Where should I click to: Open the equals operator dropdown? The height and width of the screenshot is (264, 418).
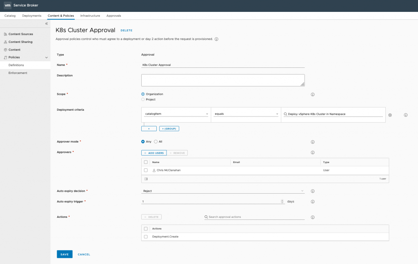[x=246, y=114]
